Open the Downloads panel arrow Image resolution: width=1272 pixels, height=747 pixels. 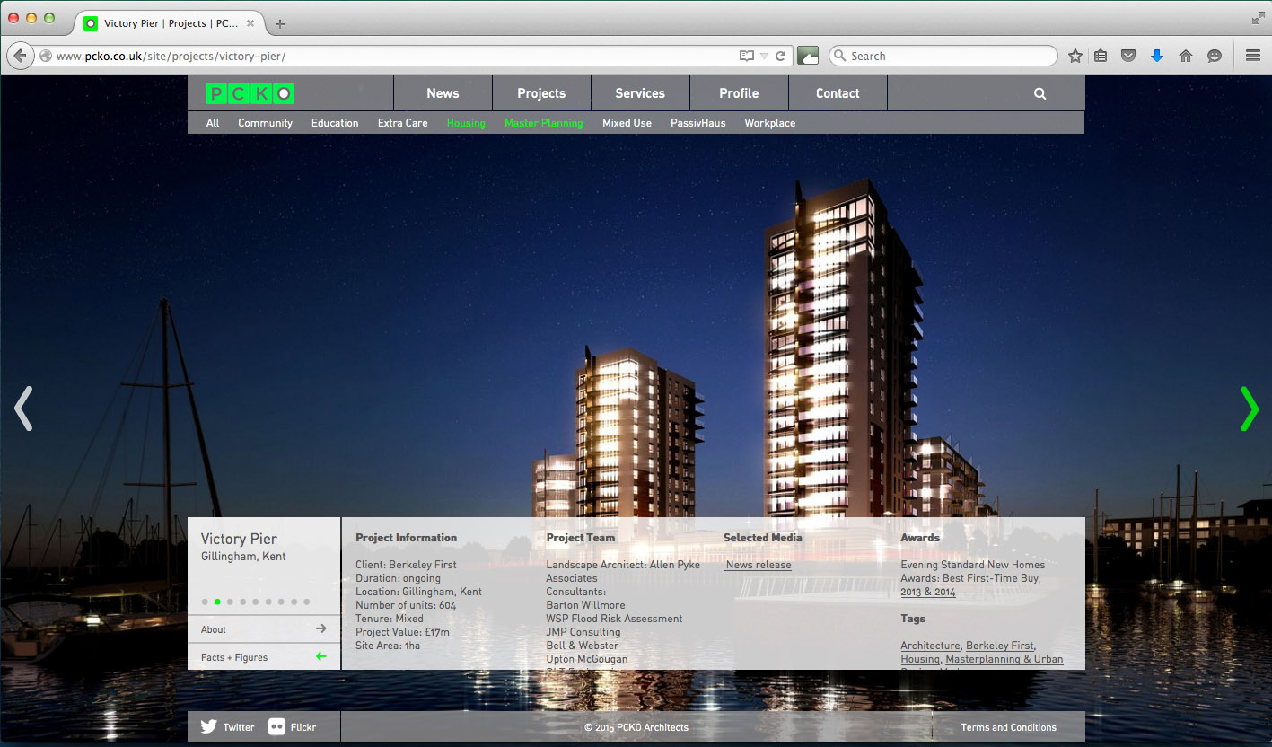click(1157, 56)
